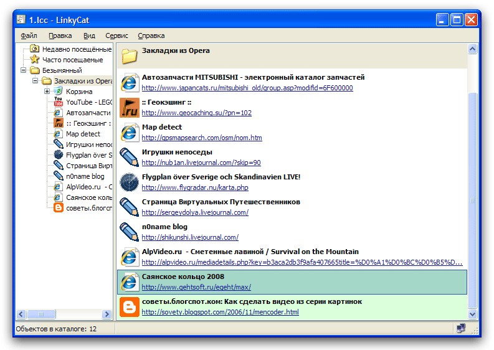The height and width of the screenshot is (350, 494).
Task: Click the large Геокэшинг .ru icon
Action: [130, 107]
